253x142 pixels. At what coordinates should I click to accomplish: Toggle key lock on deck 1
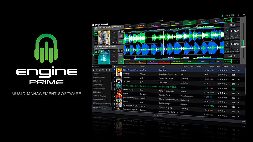tap(227, 37)
